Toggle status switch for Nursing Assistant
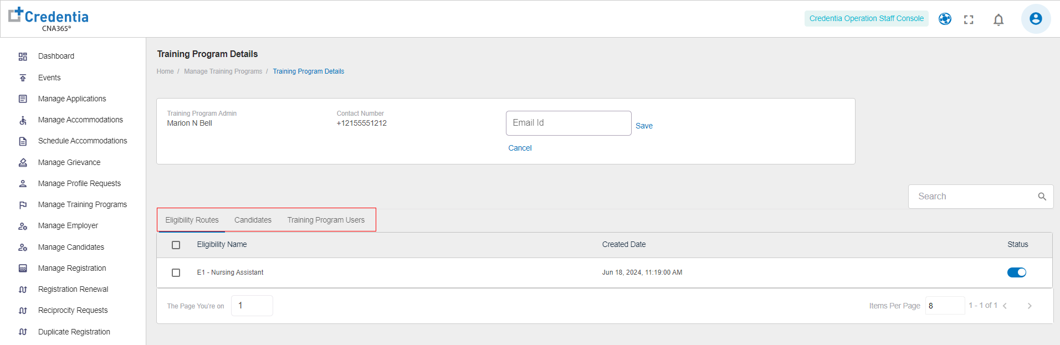1060x345 pixels. pos(1016,272)
